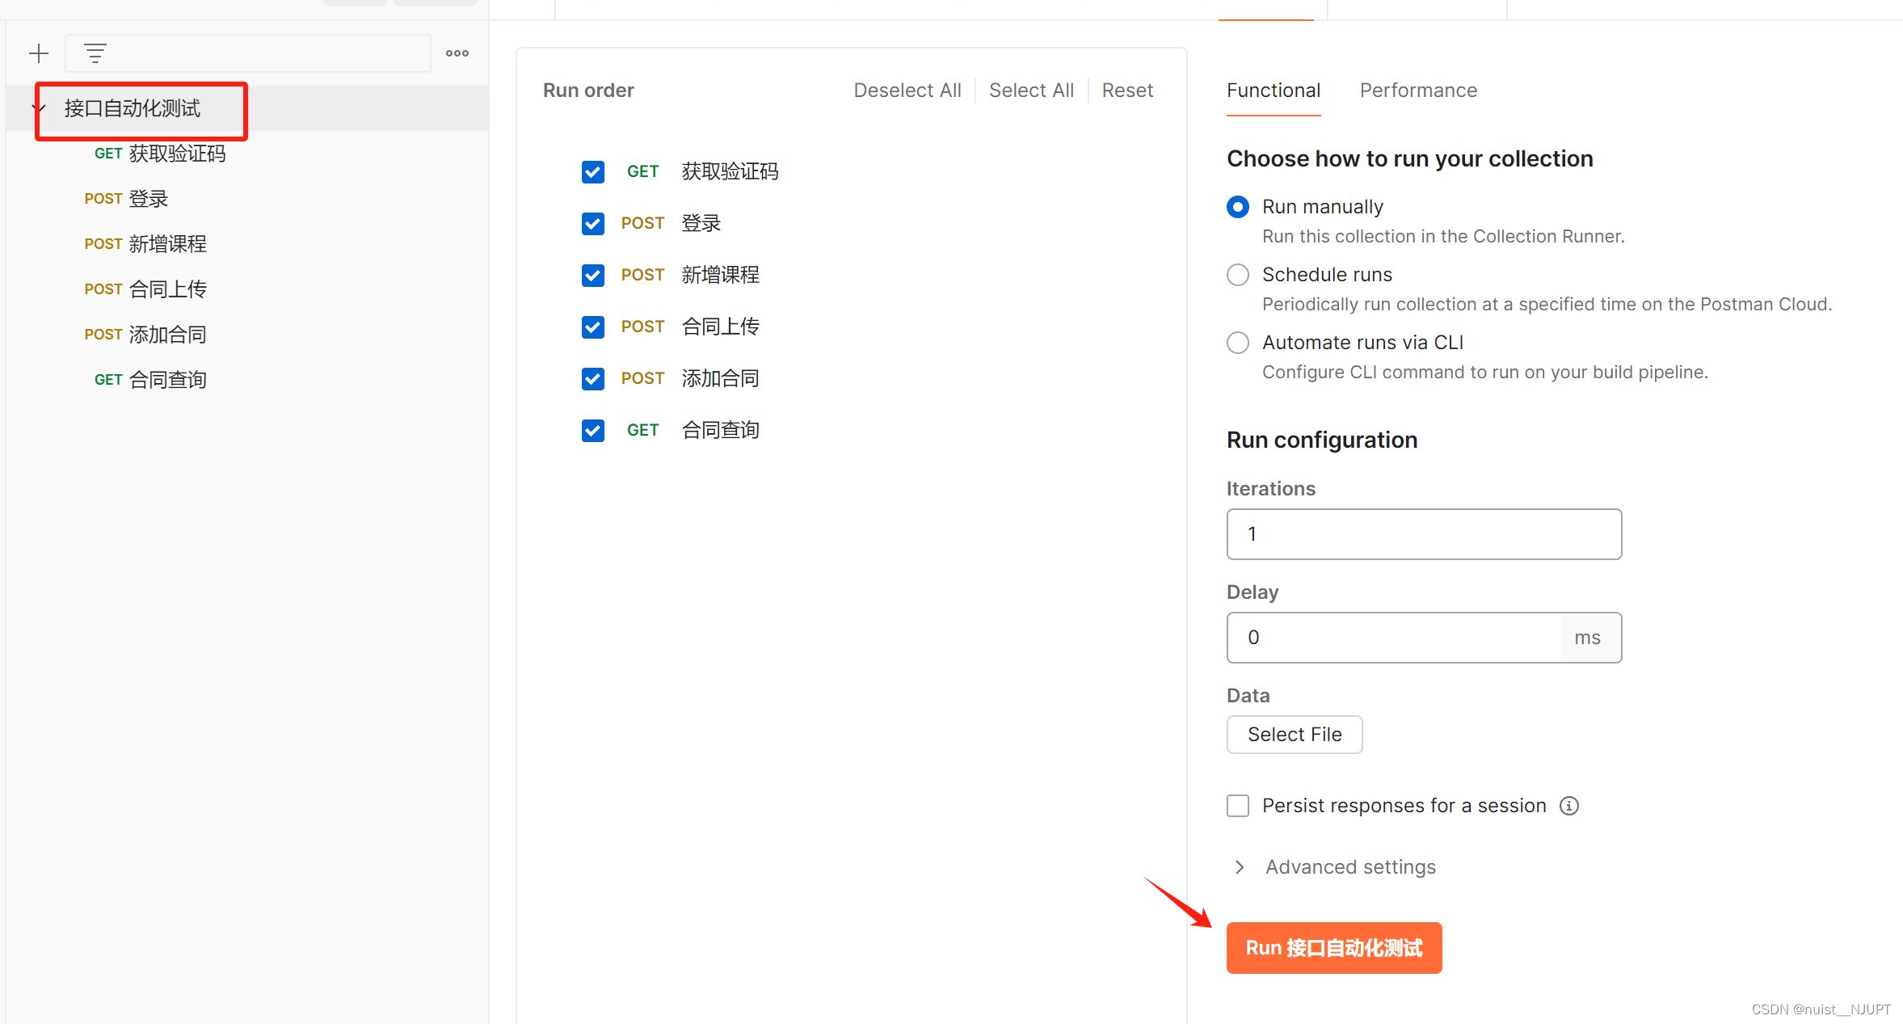
Task: Click the Run 接口自动化测试 button
Action: click(x=1334, y=948)
